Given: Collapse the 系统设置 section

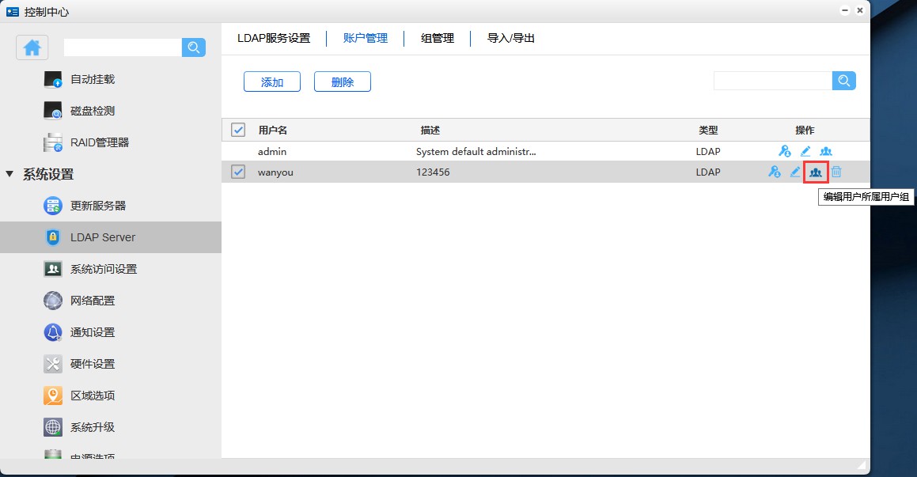Looking at the screenshot, I should click(x=9, y=174).
